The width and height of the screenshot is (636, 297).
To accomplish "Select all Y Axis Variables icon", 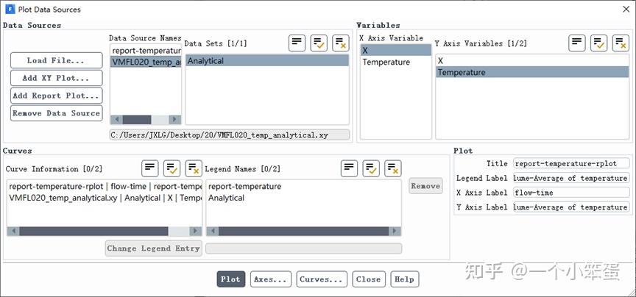I will [x=599, y=43].
